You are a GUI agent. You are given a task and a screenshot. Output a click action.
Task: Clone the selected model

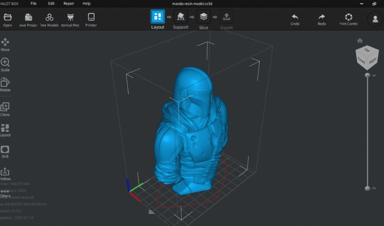click(5, 109)
